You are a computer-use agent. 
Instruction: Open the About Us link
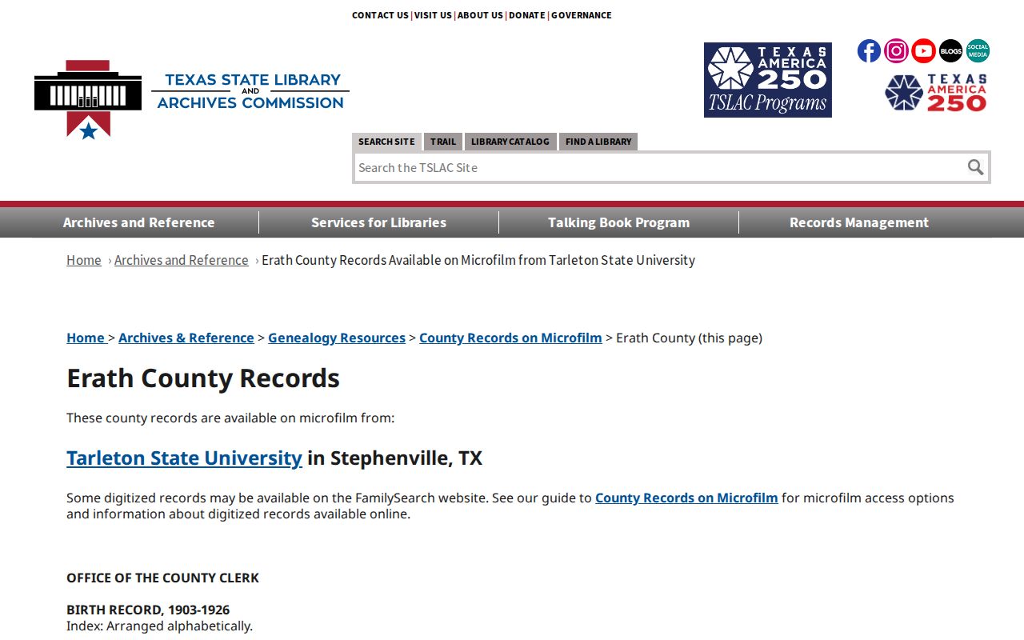[480, 15]
